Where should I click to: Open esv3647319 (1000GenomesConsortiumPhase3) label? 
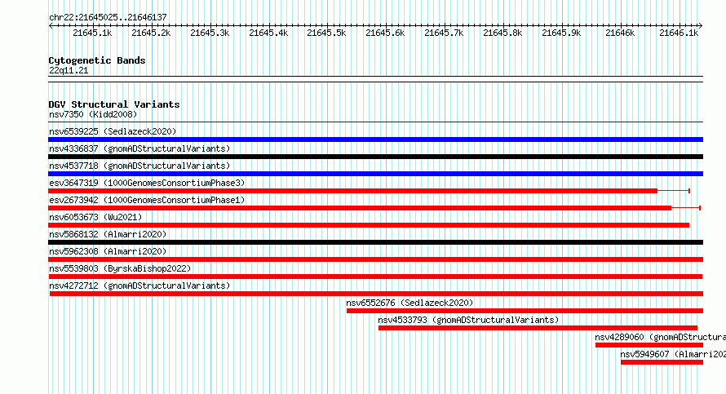[x=147, y=183]
